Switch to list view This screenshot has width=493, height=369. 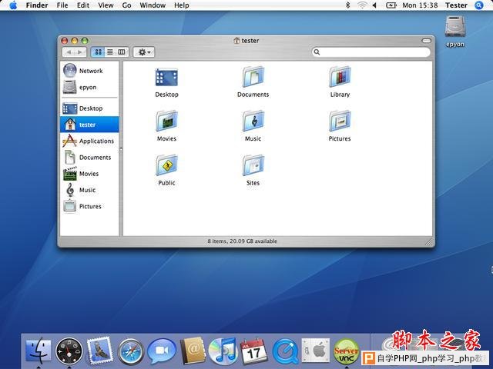pyautogui.click(x=109, y=52)
